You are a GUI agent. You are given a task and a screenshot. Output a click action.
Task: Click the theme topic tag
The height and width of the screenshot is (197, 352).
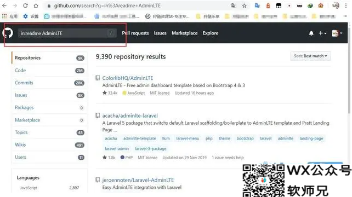pyautogui.click(x=224, y=138)
